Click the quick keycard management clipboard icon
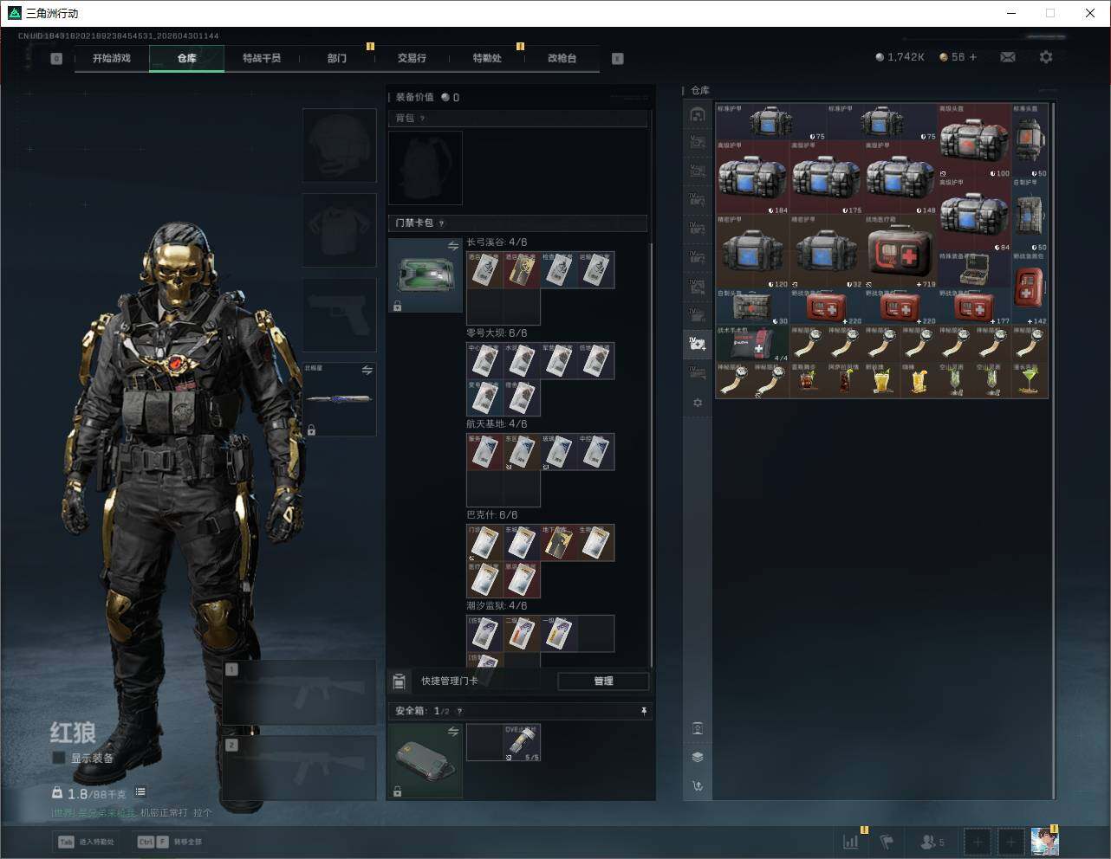 pos(400,681)
